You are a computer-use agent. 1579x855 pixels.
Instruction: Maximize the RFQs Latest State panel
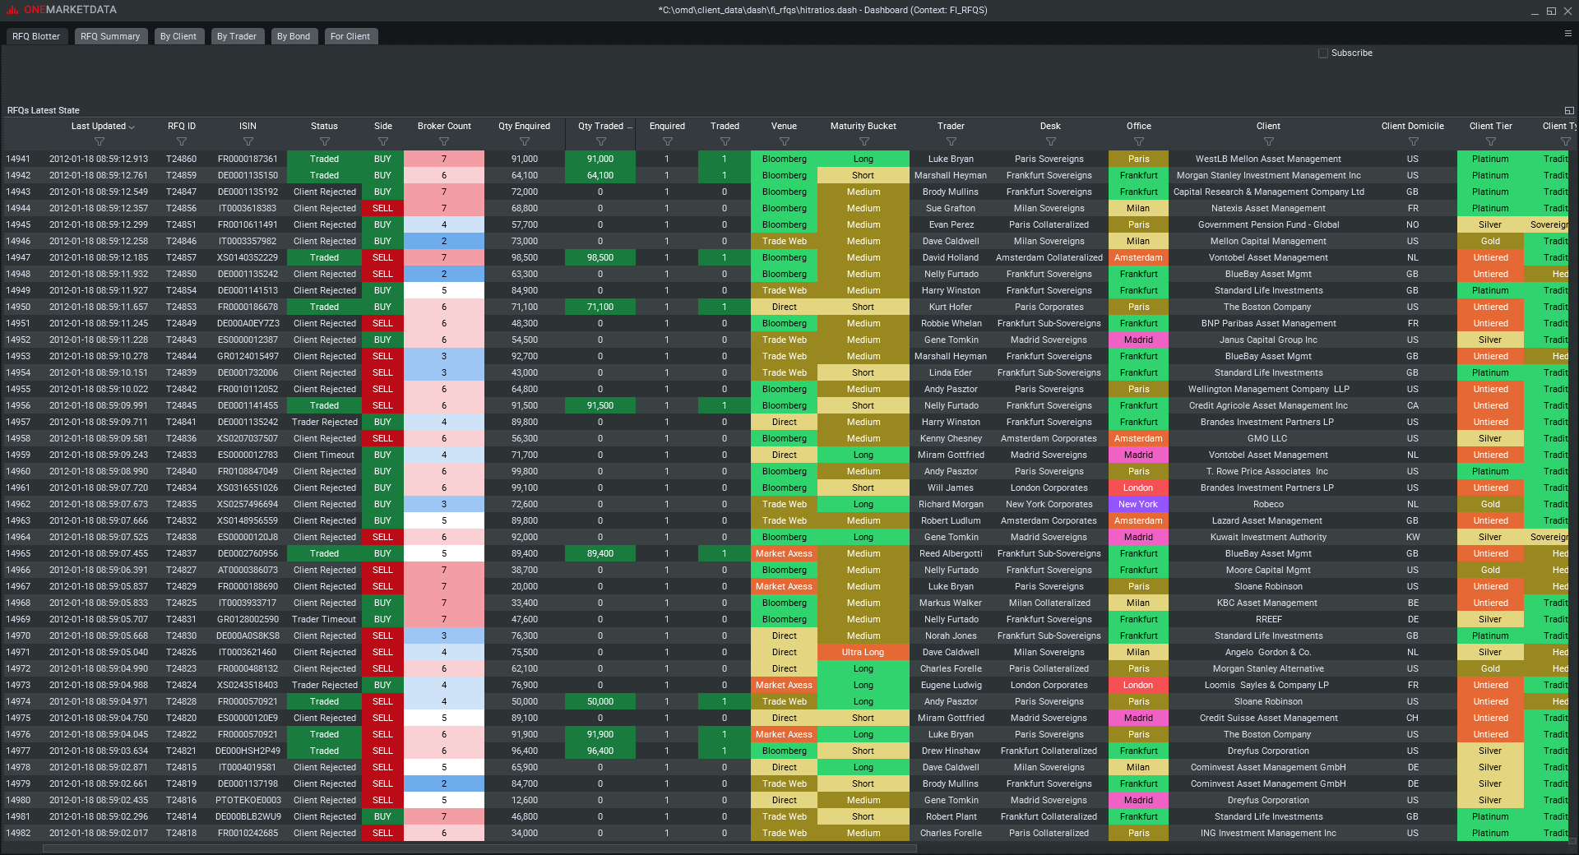(1569, 109)
